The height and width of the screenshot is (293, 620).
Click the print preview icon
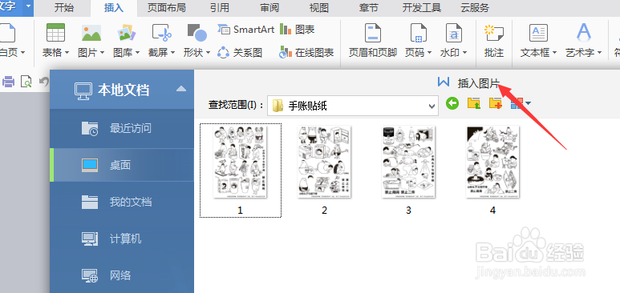click(x=26, y=82)
